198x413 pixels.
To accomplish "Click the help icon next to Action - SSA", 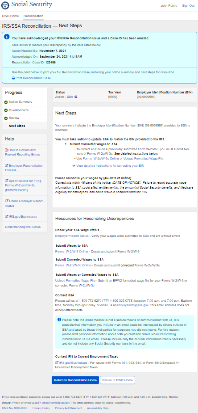I will (x=76, y=97).
